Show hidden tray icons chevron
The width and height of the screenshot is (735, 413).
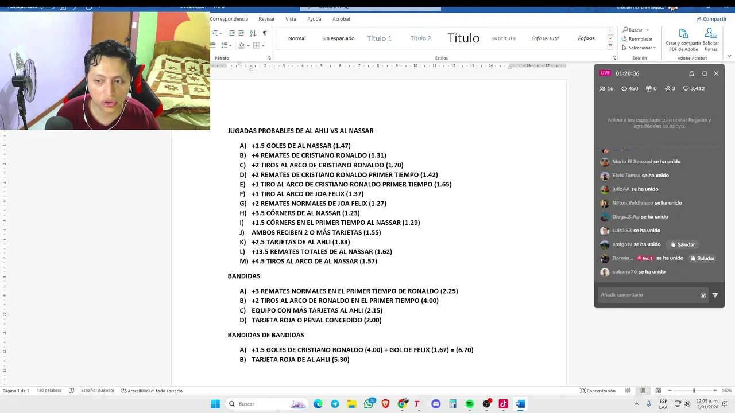[636, 404]
